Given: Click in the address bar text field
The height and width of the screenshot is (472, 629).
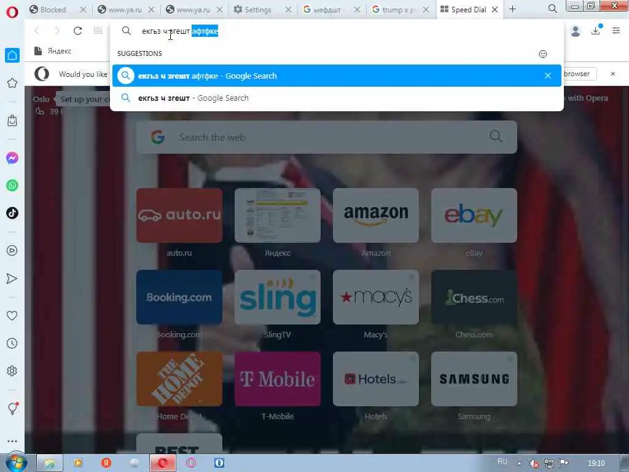Looking at the screenshot, I should pos(337,31).
